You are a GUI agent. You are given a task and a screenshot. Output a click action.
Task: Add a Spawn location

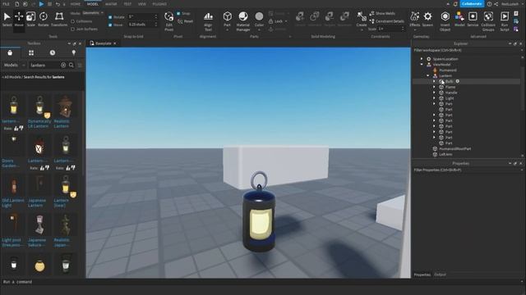point(427,20)
